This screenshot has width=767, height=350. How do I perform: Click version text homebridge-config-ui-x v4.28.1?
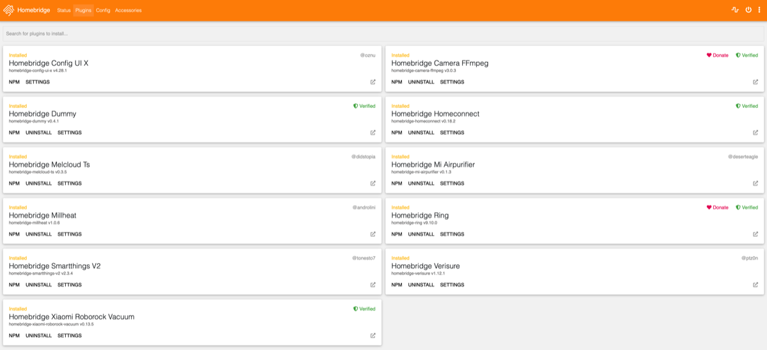pyautogui.click(x=38, y=70)
